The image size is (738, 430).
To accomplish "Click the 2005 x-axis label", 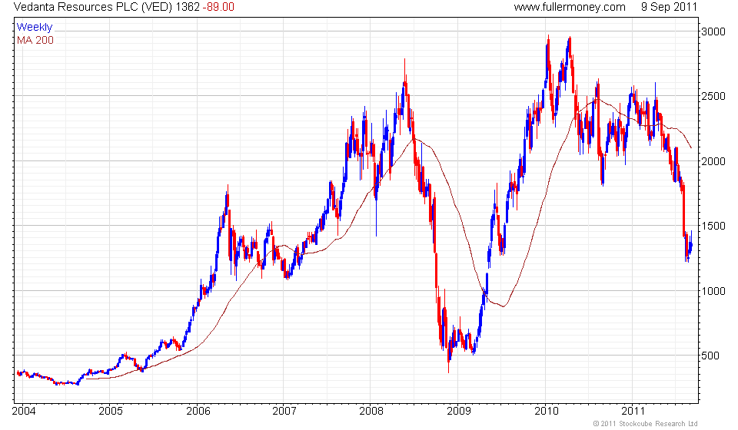I will [111, 412].
